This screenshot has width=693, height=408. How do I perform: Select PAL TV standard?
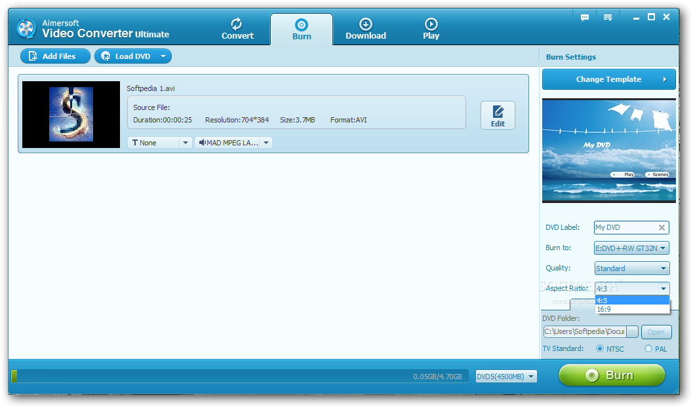648,348
